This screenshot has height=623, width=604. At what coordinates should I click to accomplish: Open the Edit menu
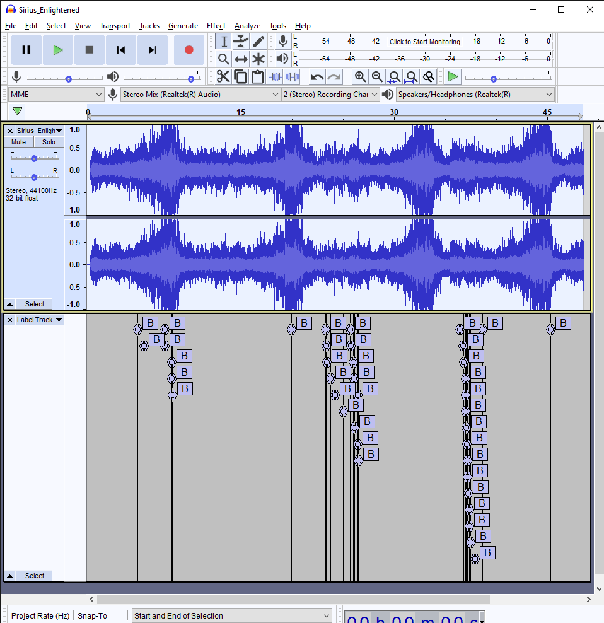pos(32,26)
